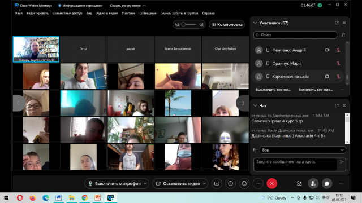Open the video options dropdown arrow
This screenshot has height=203, width=362.
pyautogui.click(x=204, y=183)
